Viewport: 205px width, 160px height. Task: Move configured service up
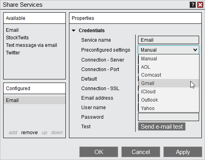(x=44, y=133)
